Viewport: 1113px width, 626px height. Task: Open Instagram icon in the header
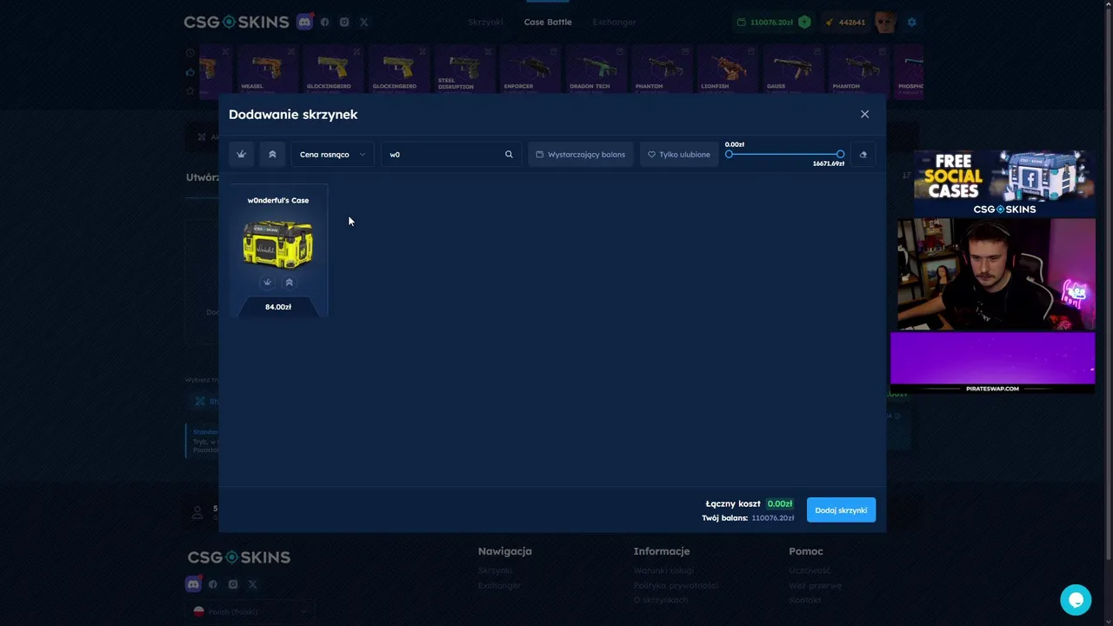(344, 22)
